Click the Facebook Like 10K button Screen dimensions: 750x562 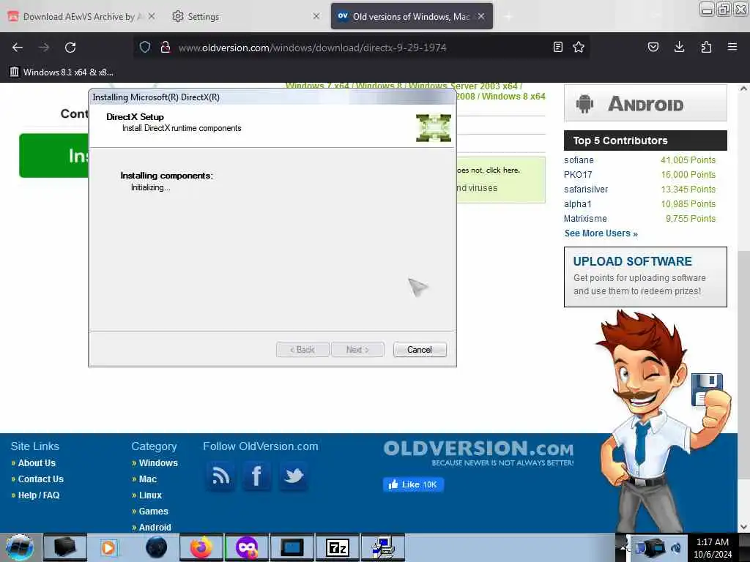(x=413, y=484)
